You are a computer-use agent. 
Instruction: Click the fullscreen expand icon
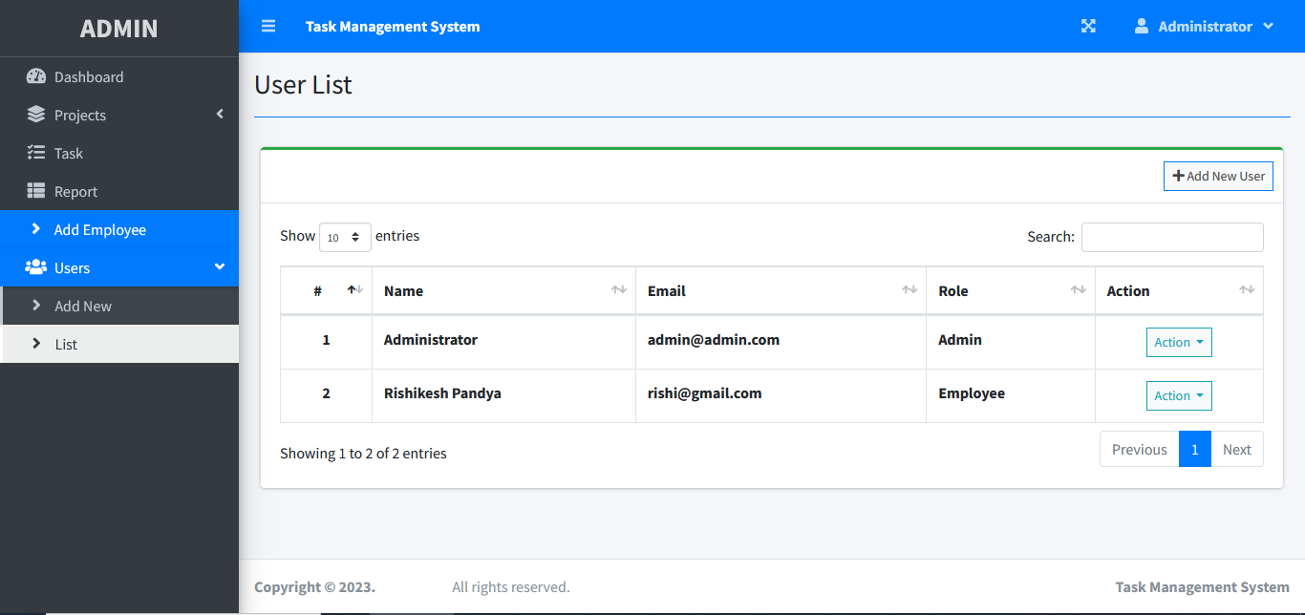[1088, 27]
